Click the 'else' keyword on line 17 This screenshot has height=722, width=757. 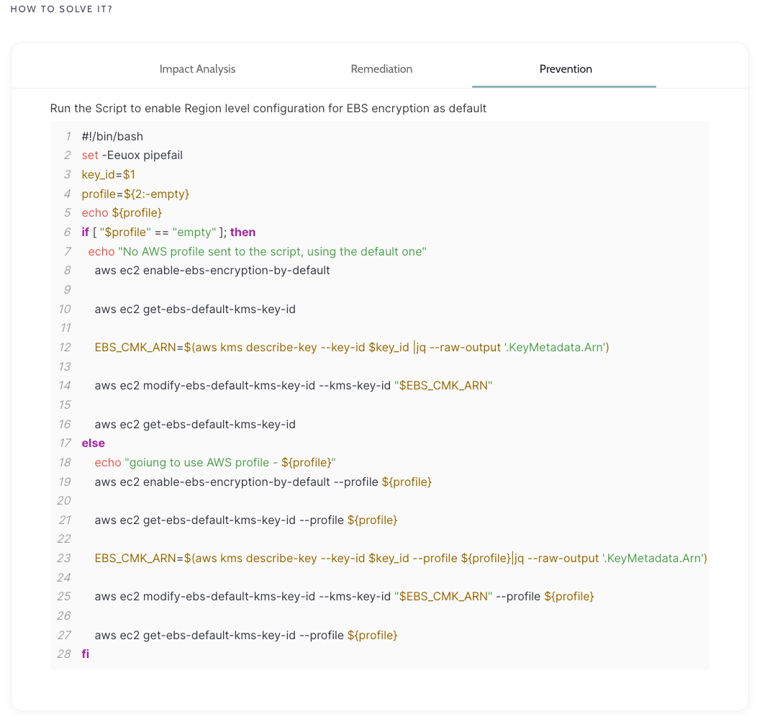(x=93, y=443)
